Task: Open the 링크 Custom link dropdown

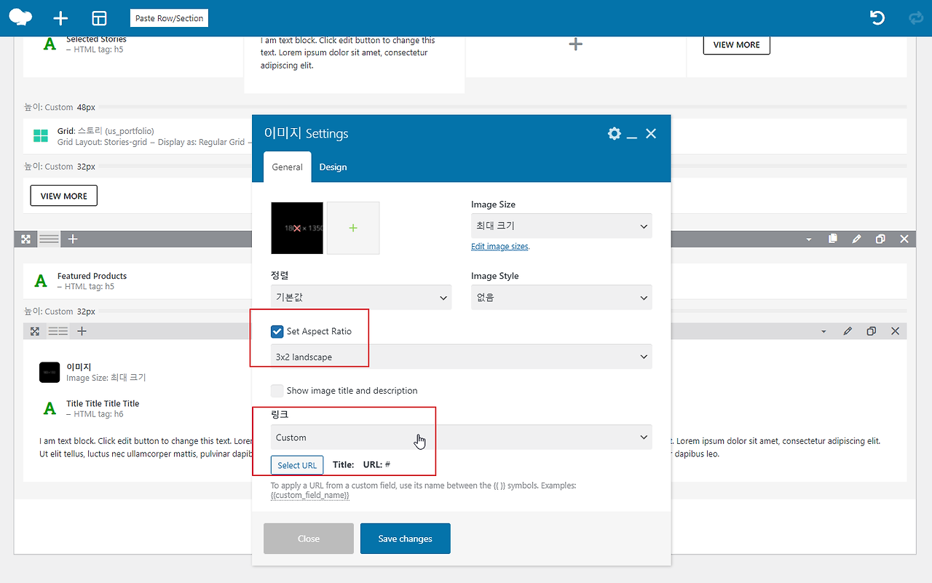Action: [462, 437]
